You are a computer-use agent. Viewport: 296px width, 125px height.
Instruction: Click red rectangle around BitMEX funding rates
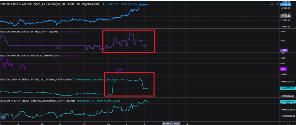point(129,30)
